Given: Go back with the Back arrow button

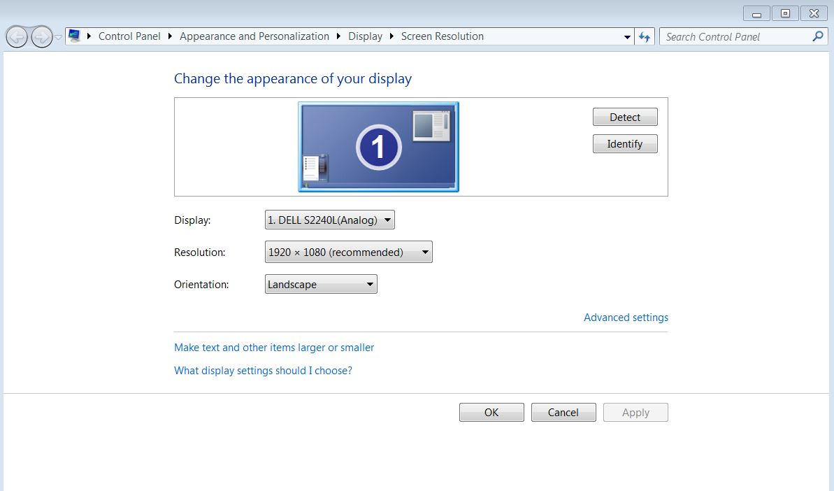Looking at the screenshot, I should pyautogui.click(x=17, y=36).
